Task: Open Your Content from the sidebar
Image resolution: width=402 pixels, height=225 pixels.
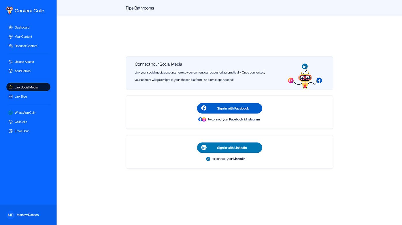Action: [x=23, y=37]
